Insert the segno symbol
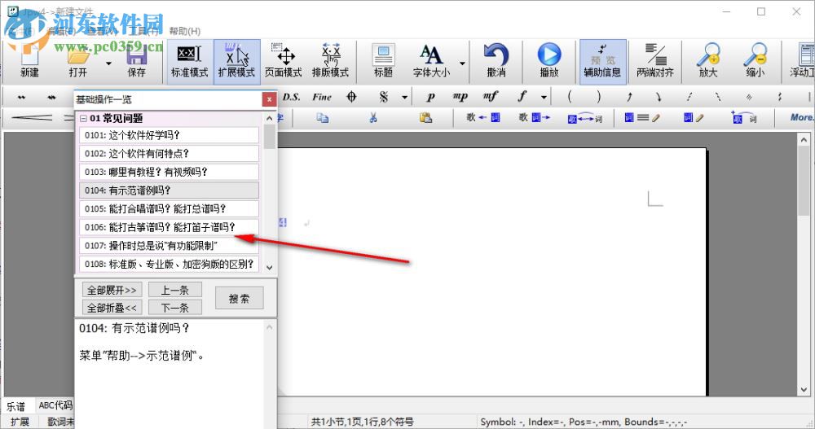Viewport: 815px width, 429px height. coord(384,97)
